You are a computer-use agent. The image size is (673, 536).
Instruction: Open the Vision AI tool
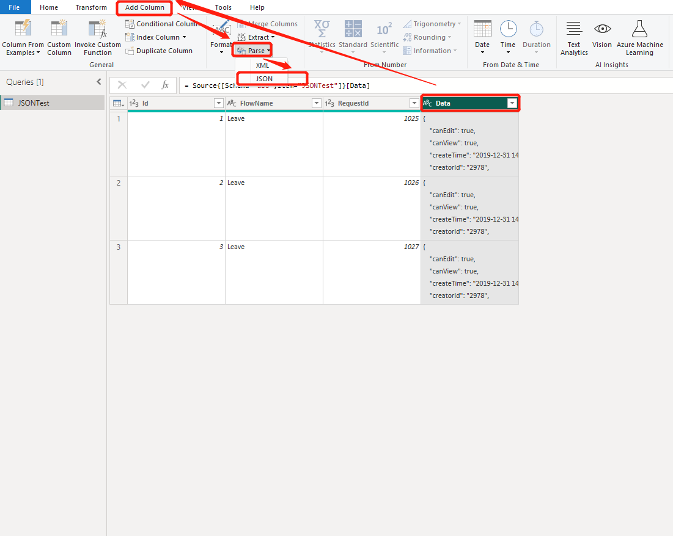pos(602,37)
